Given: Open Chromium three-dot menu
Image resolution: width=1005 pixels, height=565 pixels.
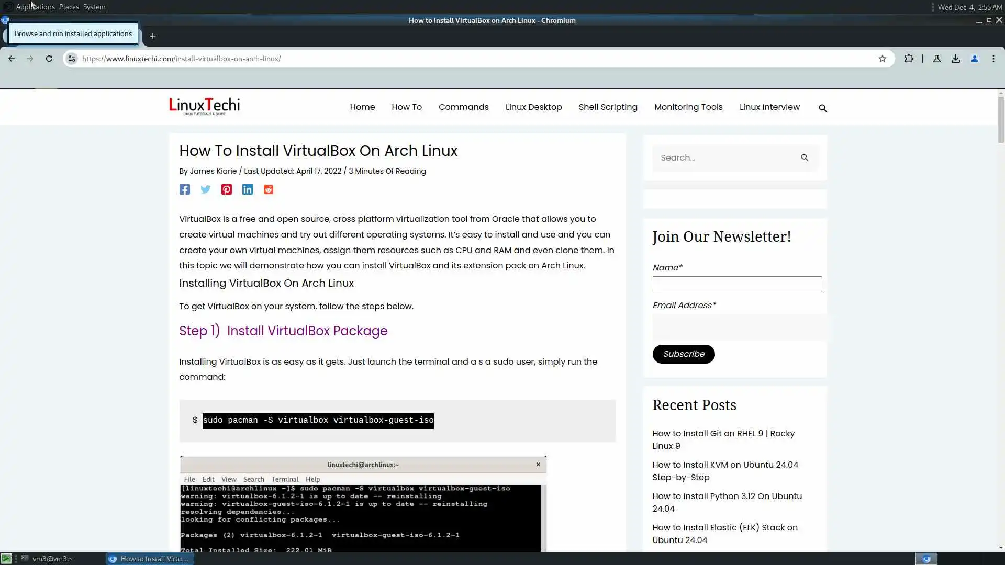Looking at the screenshot, I should point(993,59).
